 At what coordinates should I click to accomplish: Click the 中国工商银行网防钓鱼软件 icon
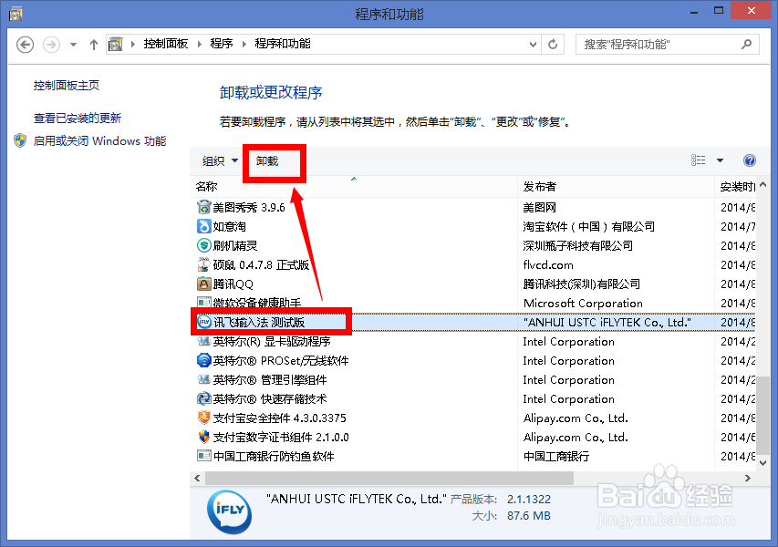pyautogui.click(x=202, y=456)
